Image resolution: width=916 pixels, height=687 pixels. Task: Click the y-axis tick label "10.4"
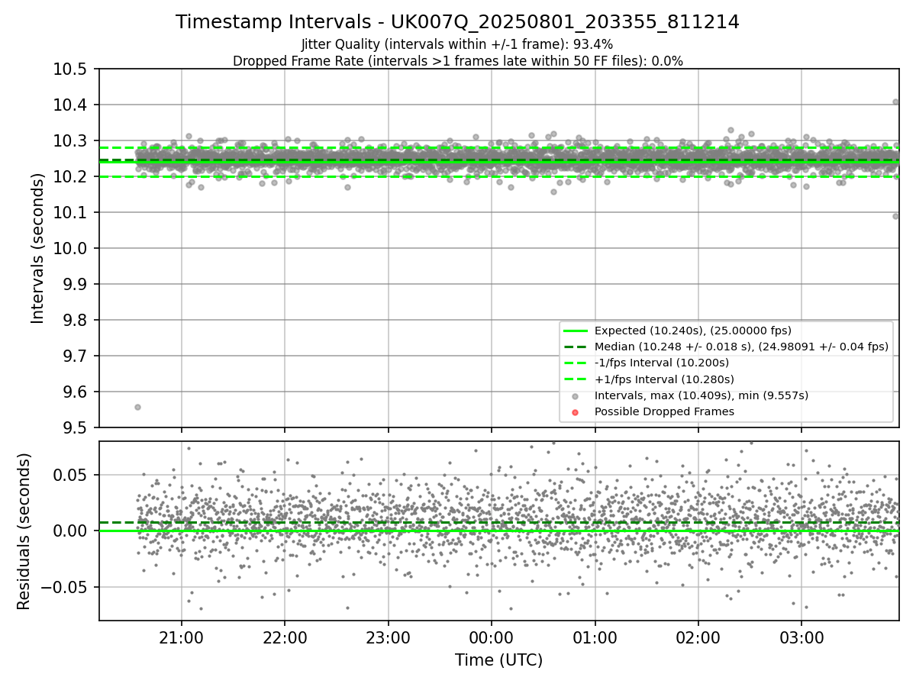[x=69, y=105]
